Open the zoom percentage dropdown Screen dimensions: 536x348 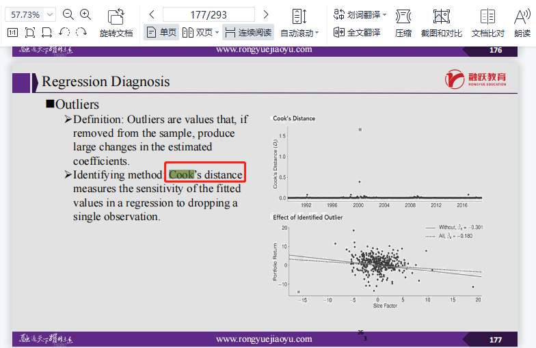pyautogui.click(x=51, y=14)
